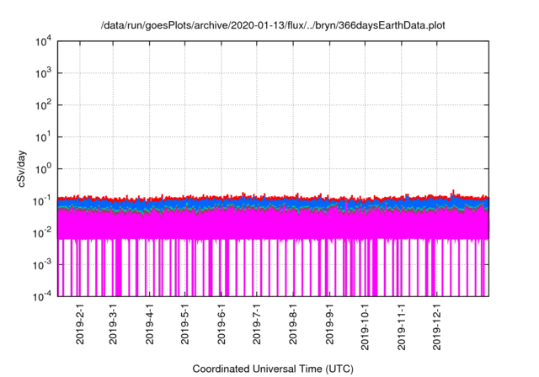
Task: Click the 10^-2 y-axis tick label
Action: [42, 233]
